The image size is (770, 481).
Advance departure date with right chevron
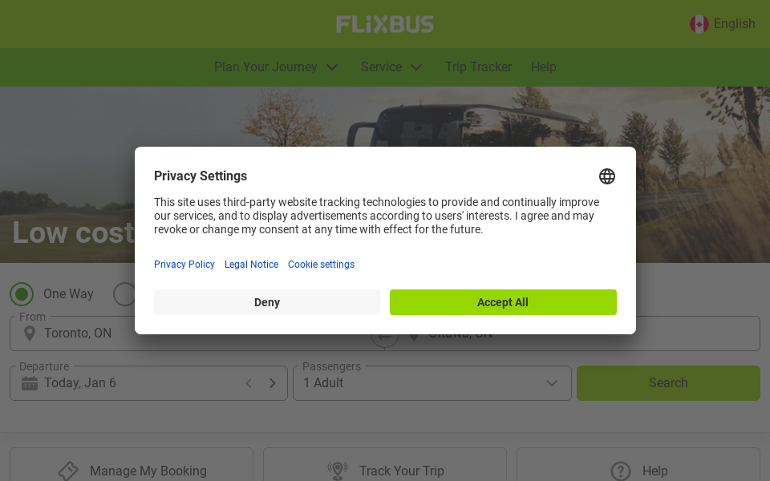272,383
